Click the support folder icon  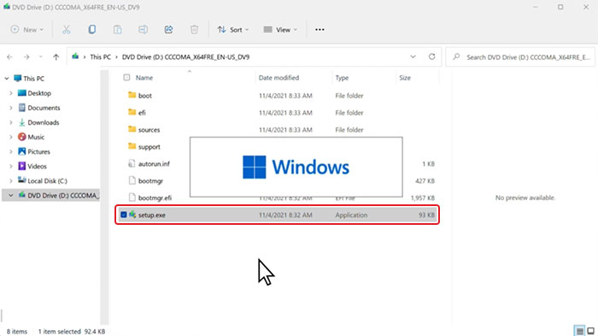[x=132, y=146]
